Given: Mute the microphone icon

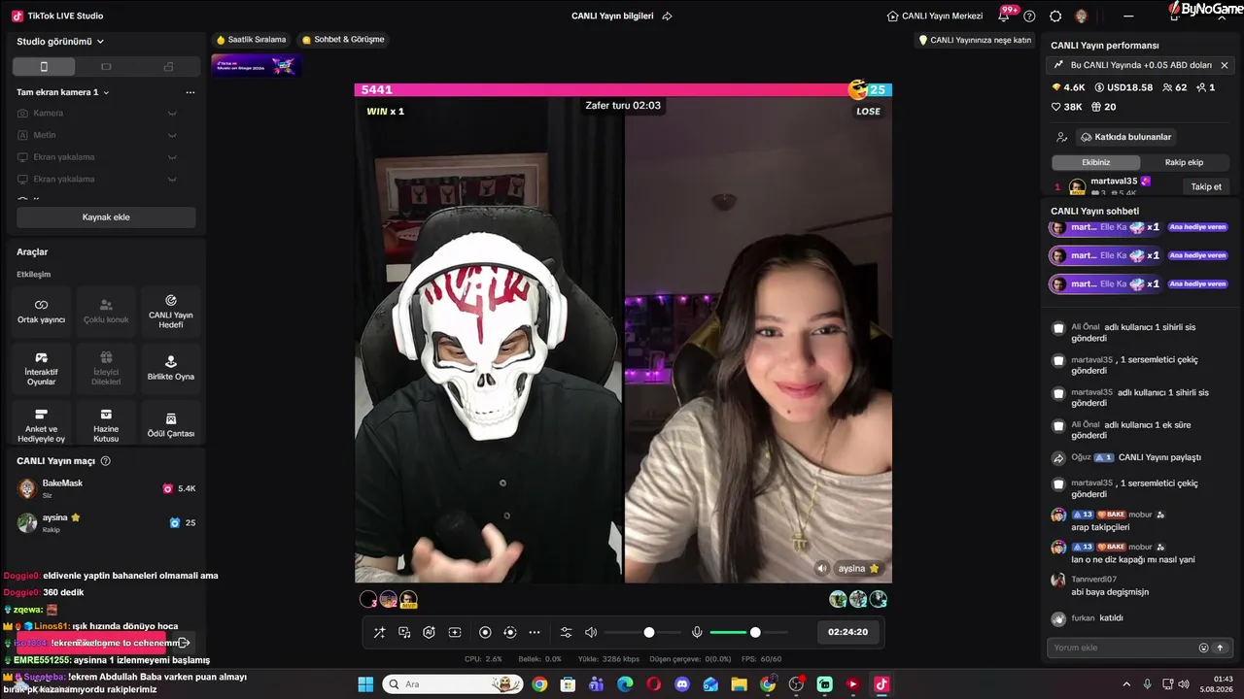Looking at the screenshot, I should pos(697,632).
